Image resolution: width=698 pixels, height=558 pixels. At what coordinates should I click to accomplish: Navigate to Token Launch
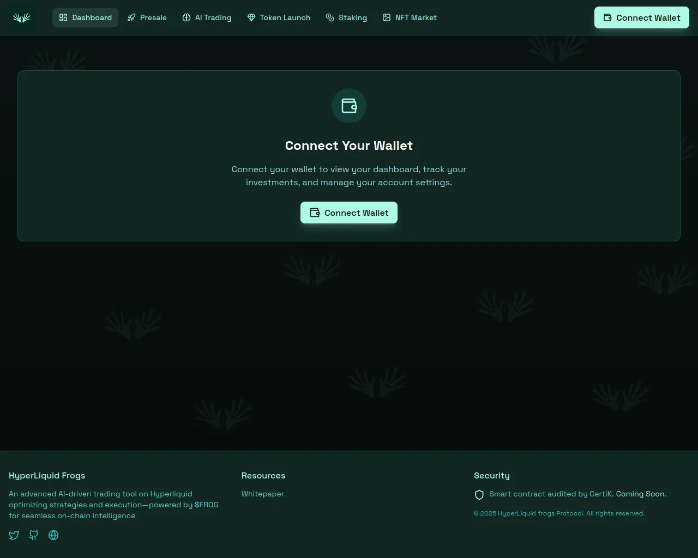tap(279, 17)
